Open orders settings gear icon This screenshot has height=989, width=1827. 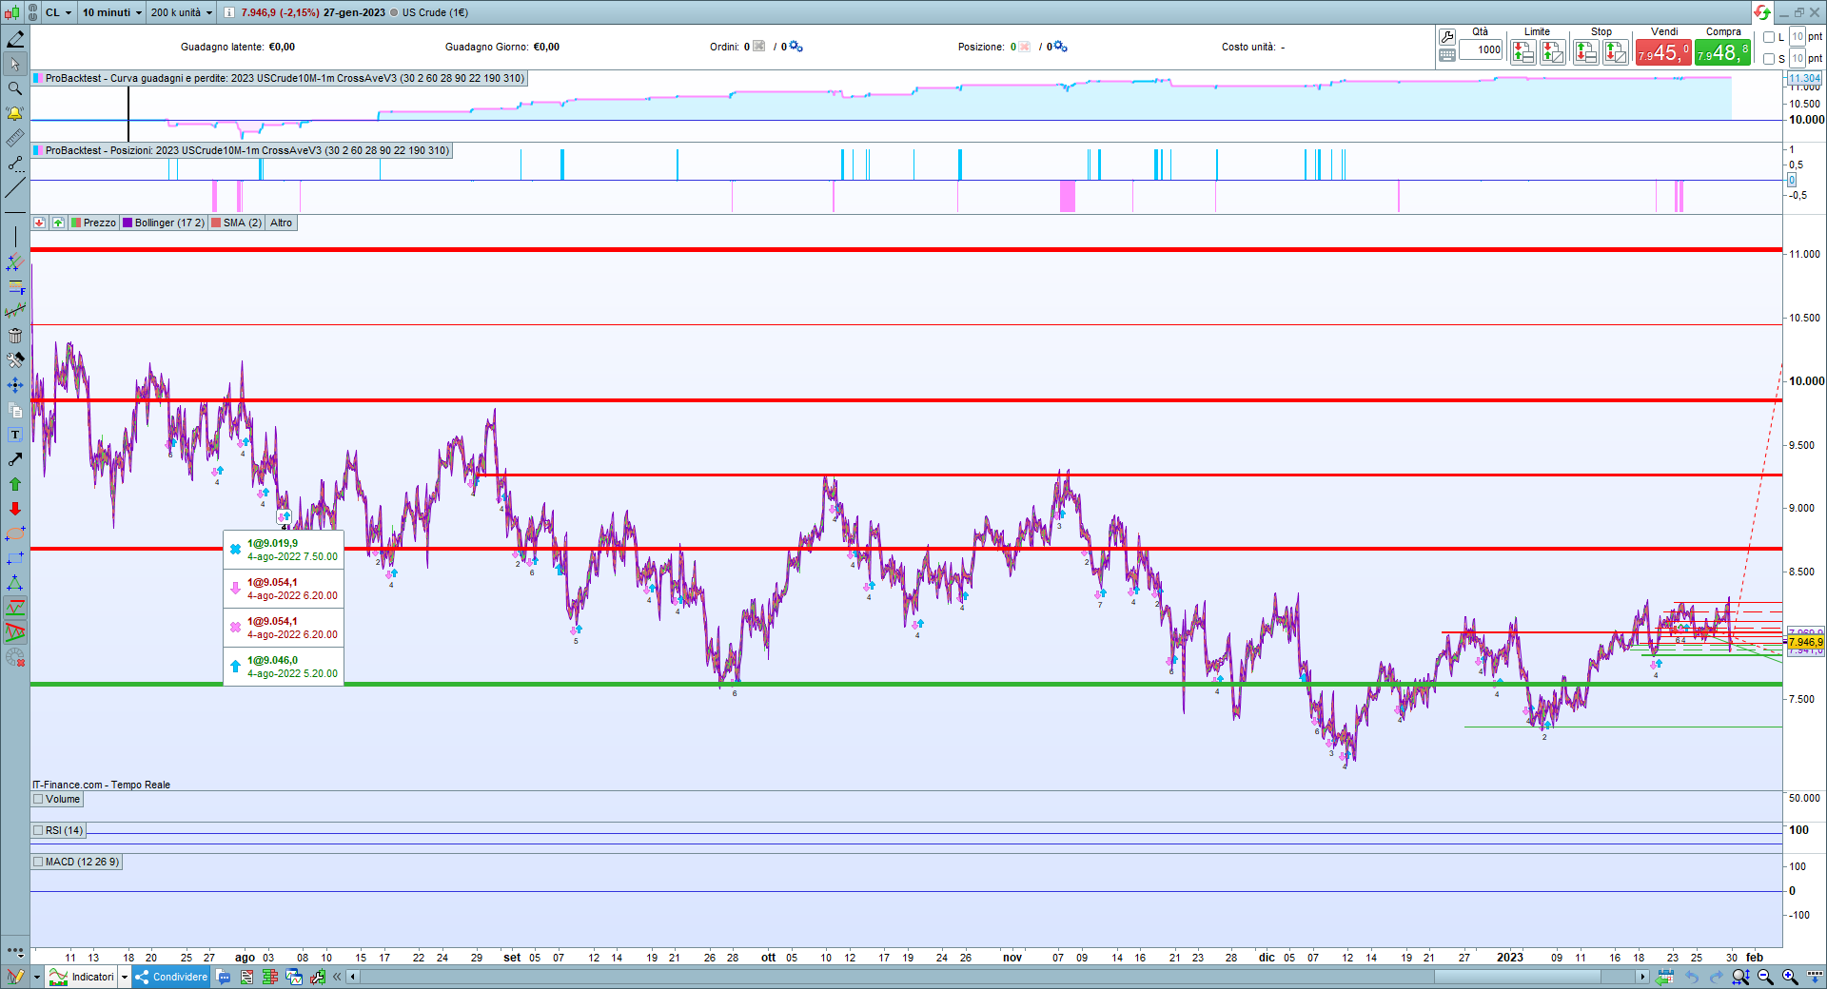[x=796, y=47]
